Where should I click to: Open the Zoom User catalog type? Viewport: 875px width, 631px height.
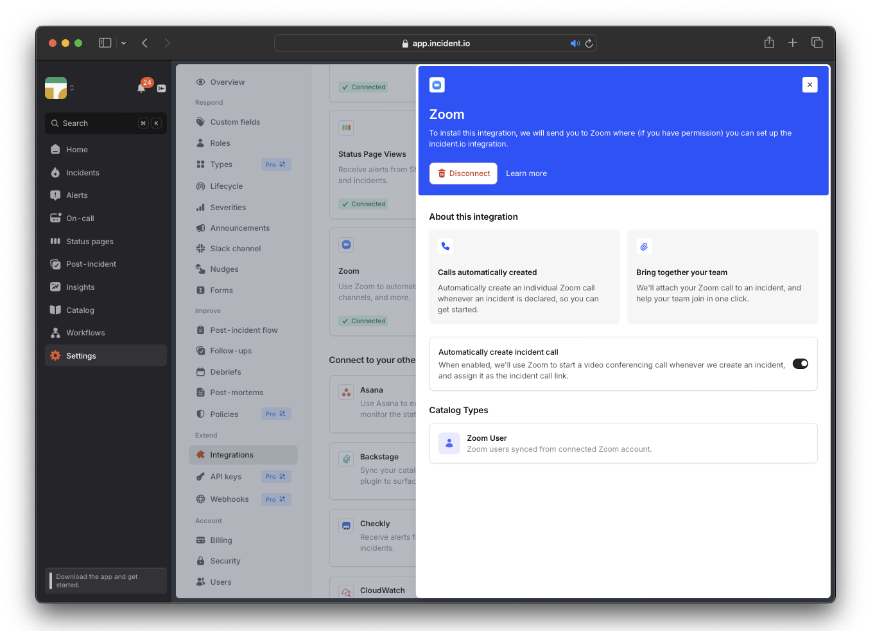click(623, 443)
